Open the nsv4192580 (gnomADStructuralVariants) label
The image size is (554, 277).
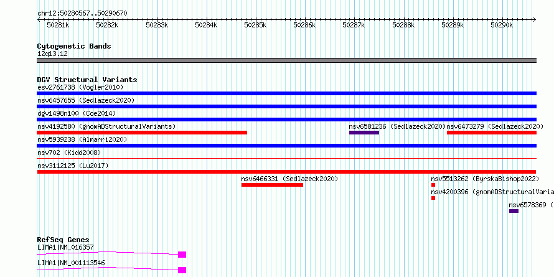click(106, 126)
